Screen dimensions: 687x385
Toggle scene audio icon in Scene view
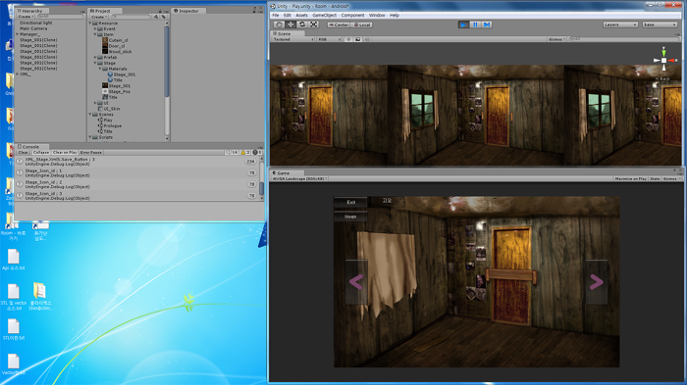click(367, 39)
